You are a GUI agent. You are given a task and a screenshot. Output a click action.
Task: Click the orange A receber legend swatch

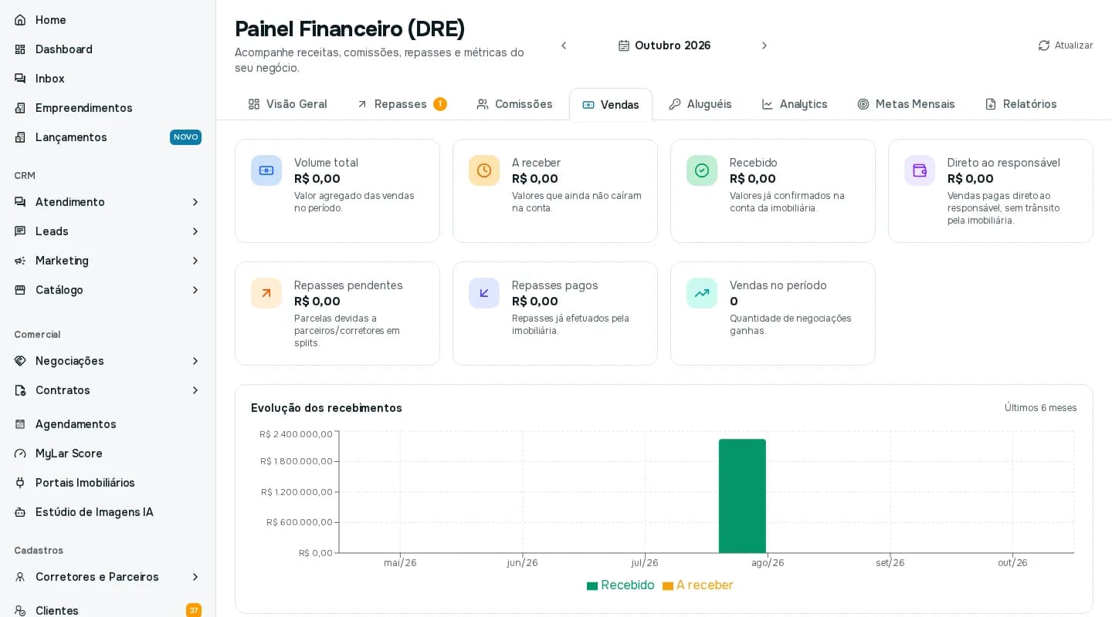click(668, 586)
